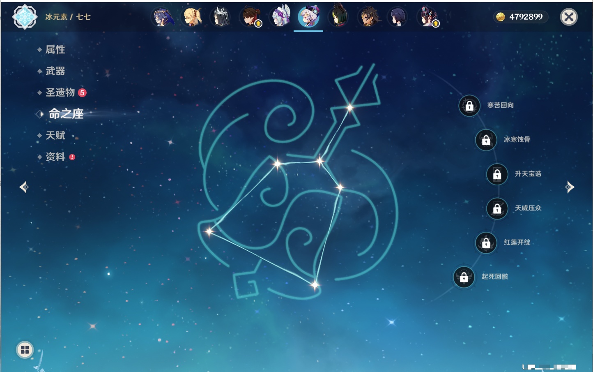Viewport: 593px width, 372px height.
Task: Close the character screen with X
Action: point(569,17)
